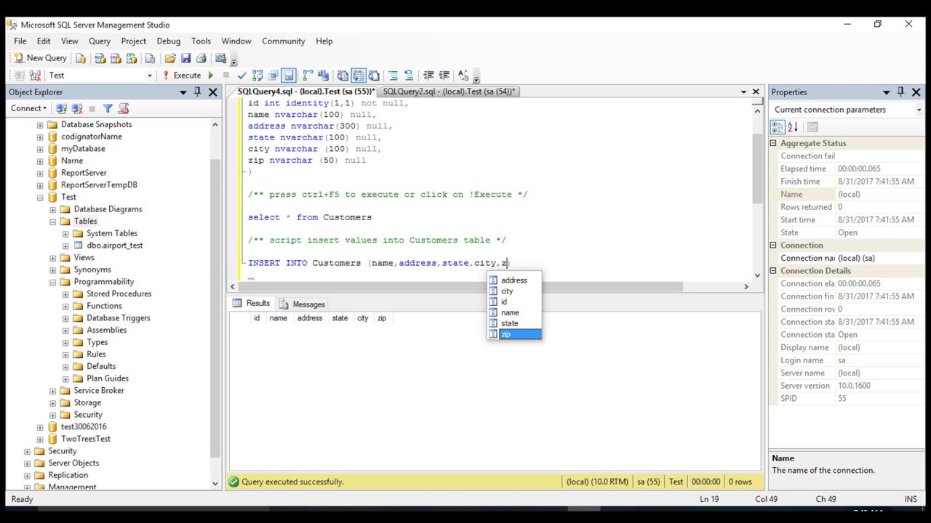Image resolution: width=931 pixels, height=523 pixels.
Task: Open Current connection parameters dropdown
Action: (919, 110)
